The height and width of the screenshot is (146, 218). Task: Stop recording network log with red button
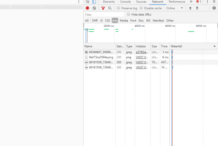tap(87, 8)
